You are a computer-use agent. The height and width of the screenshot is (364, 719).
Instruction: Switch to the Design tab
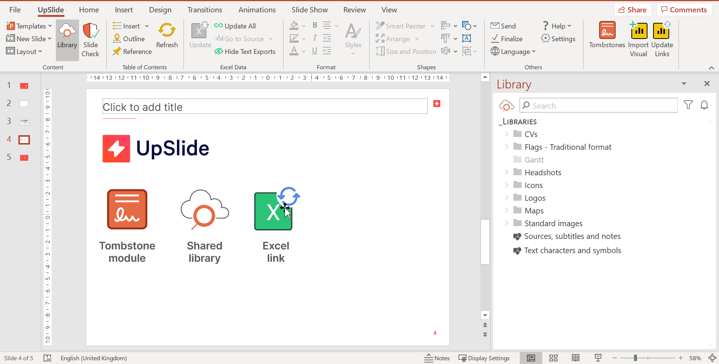point(160,10)
